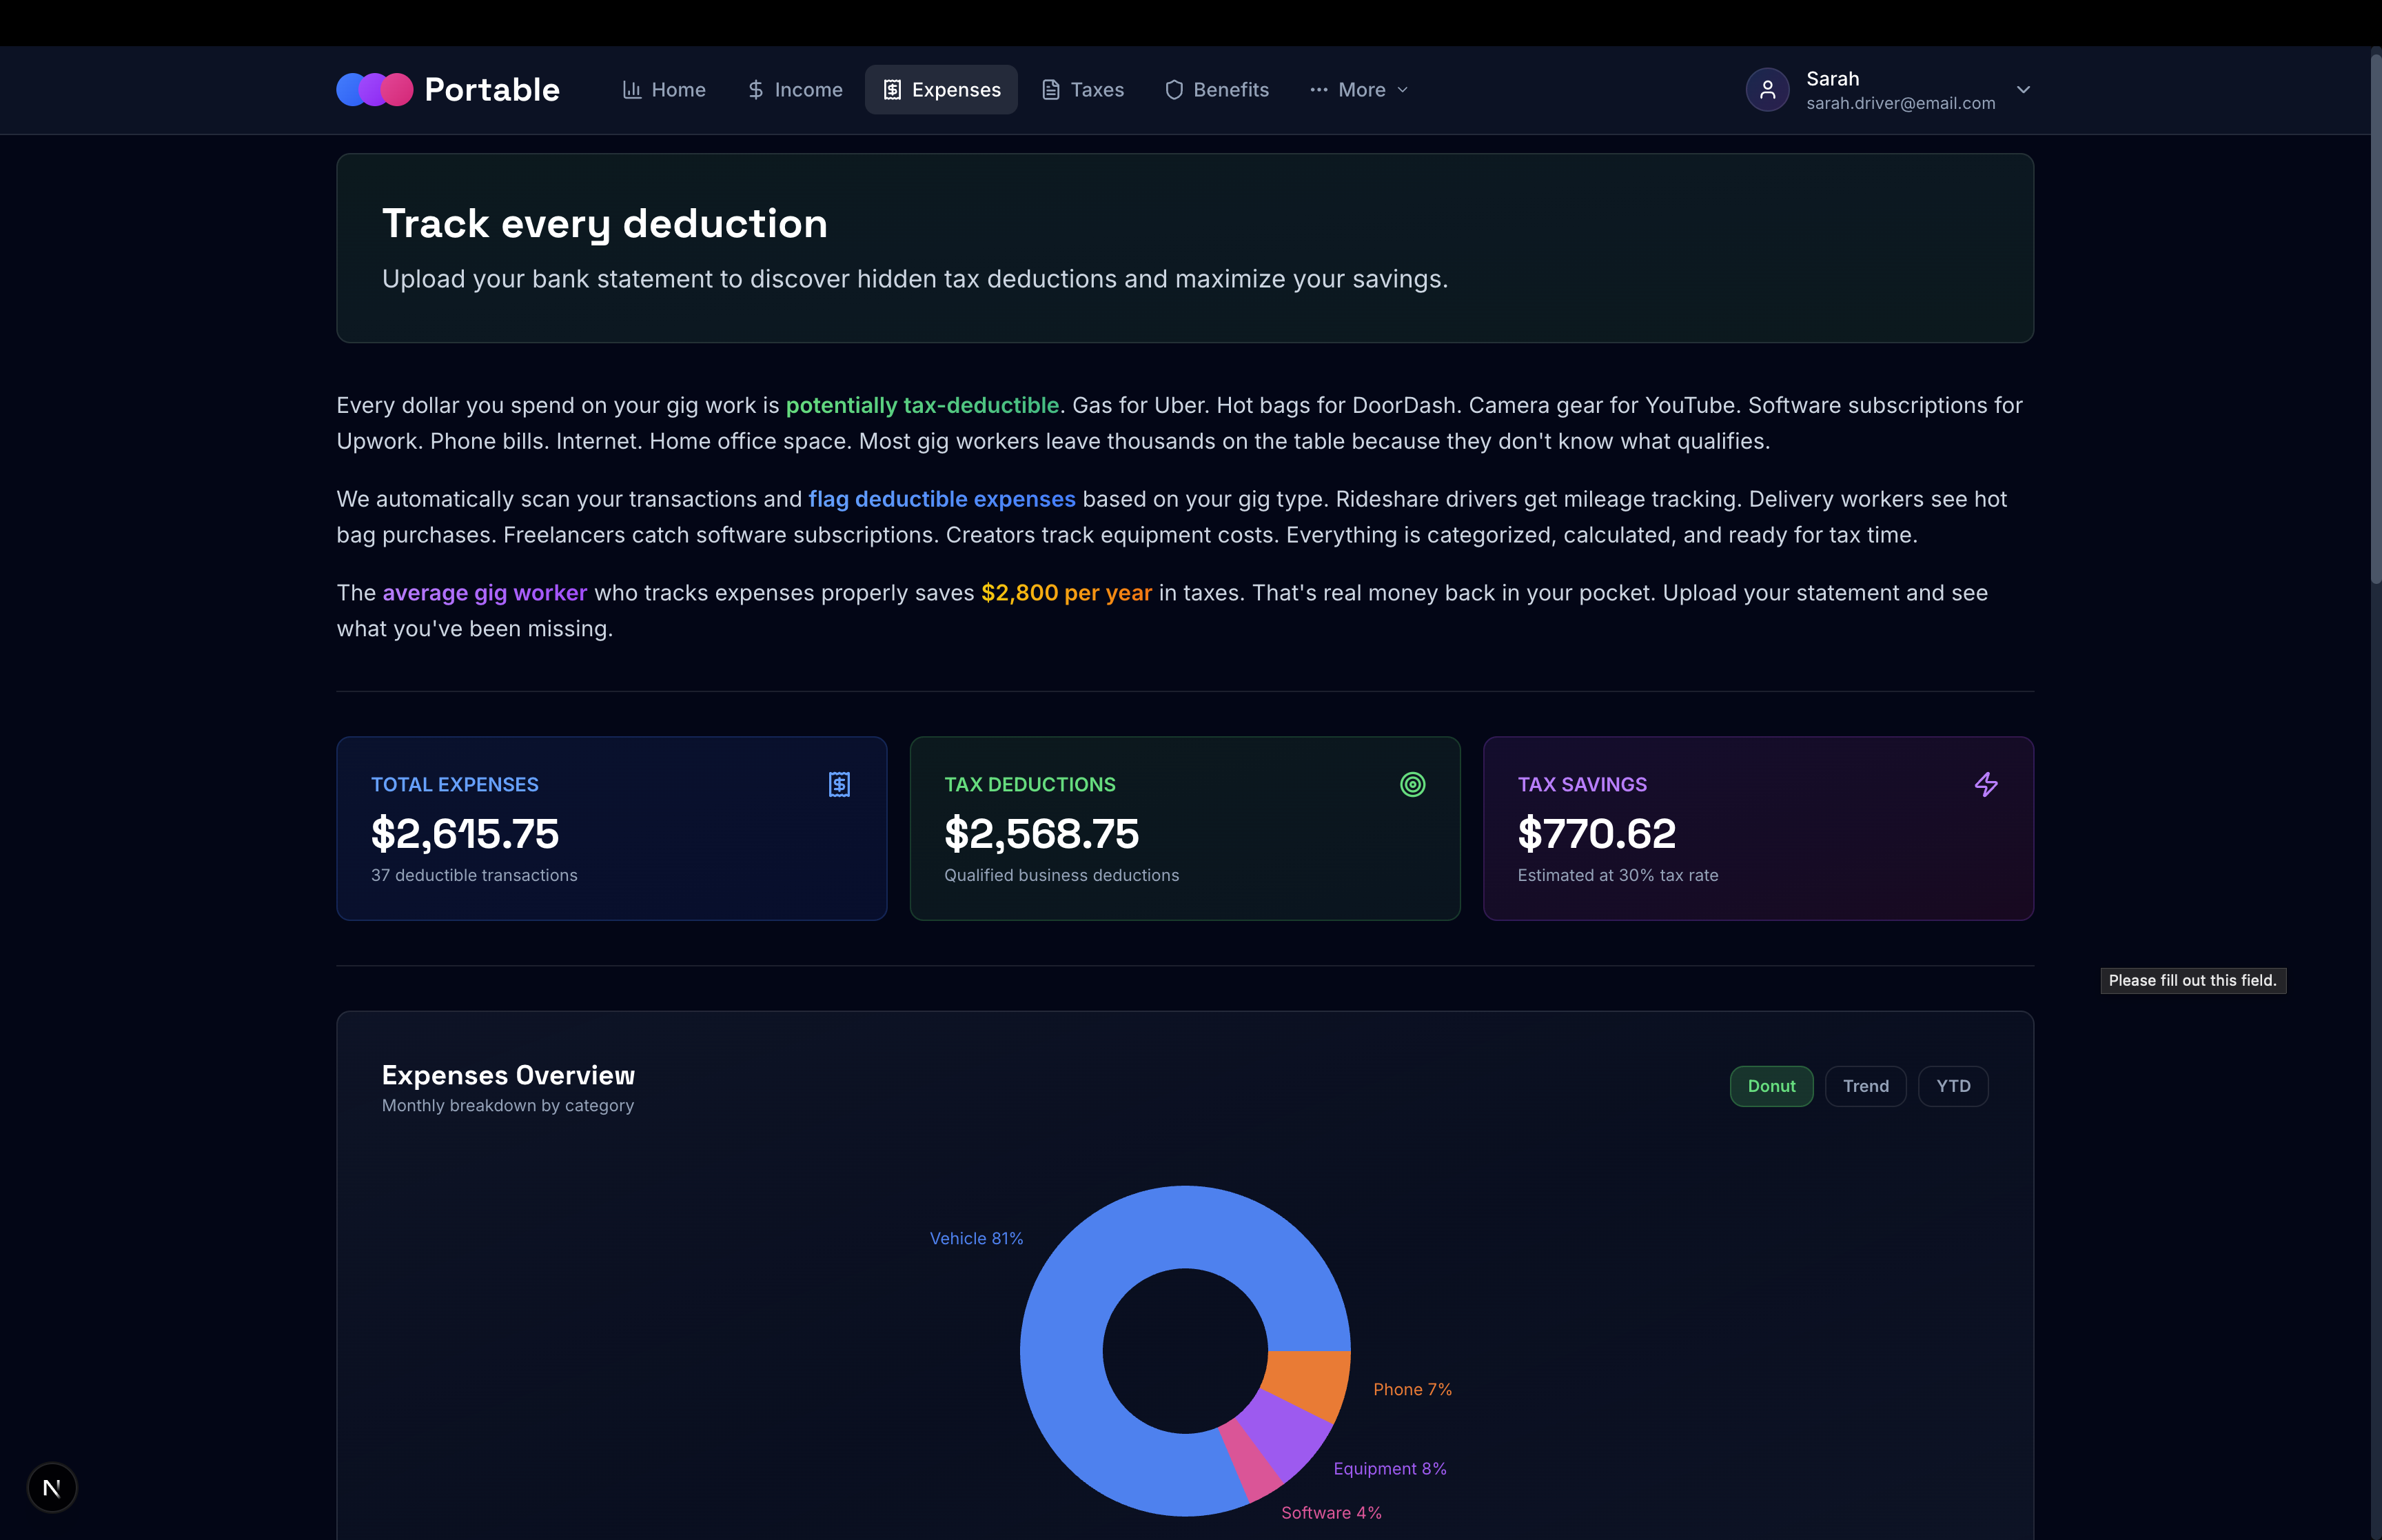Click the target icon in Tax Deductions card
Viewport: 2382px width, 1540px height.
(1412, 784)
